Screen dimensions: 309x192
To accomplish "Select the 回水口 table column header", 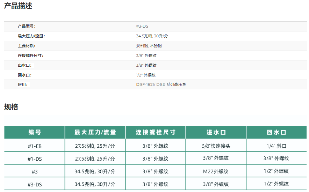I will click(x=276, y=132).
